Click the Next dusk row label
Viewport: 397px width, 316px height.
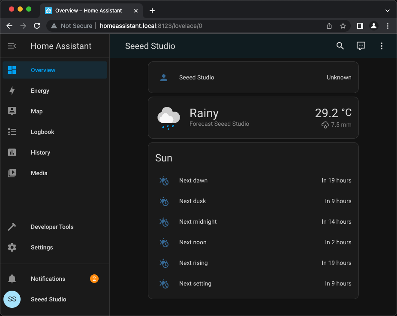coord(192,201)
